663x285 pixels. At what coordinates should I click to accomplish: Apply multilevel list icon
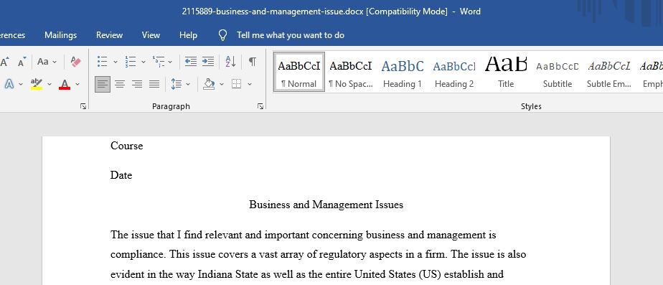[x=158, y=62]
